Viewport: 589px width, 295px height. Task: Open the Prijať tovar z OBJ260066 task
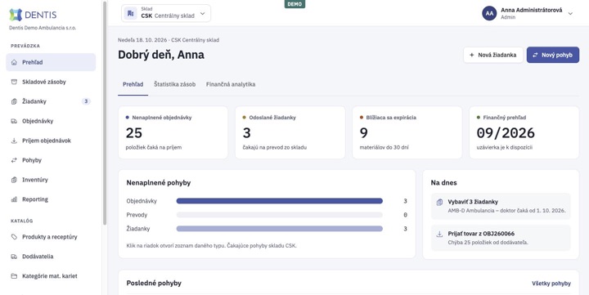click(501, 238)
